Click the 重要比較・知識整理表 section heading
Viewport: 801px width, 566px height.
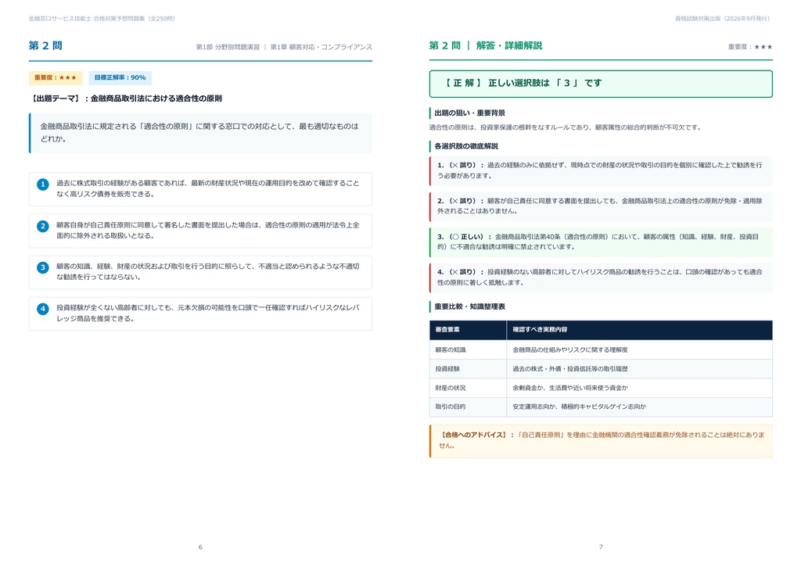[x=469, y=306]
